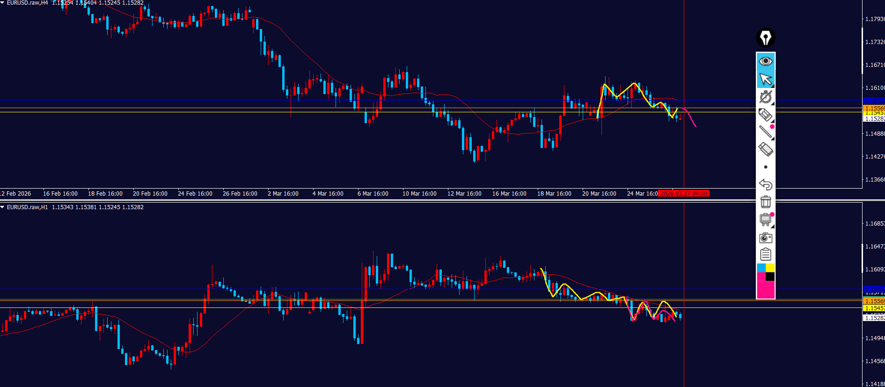Pick the yellow color swatch
Image resolution: width=885 pixels, height=387 pixels.
(770, 268)
